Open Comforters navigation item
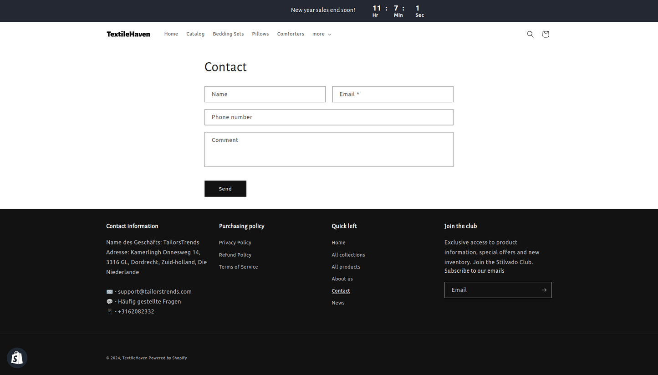The width and height of the screenshot is (658, 375). click(x=291, y=34)
